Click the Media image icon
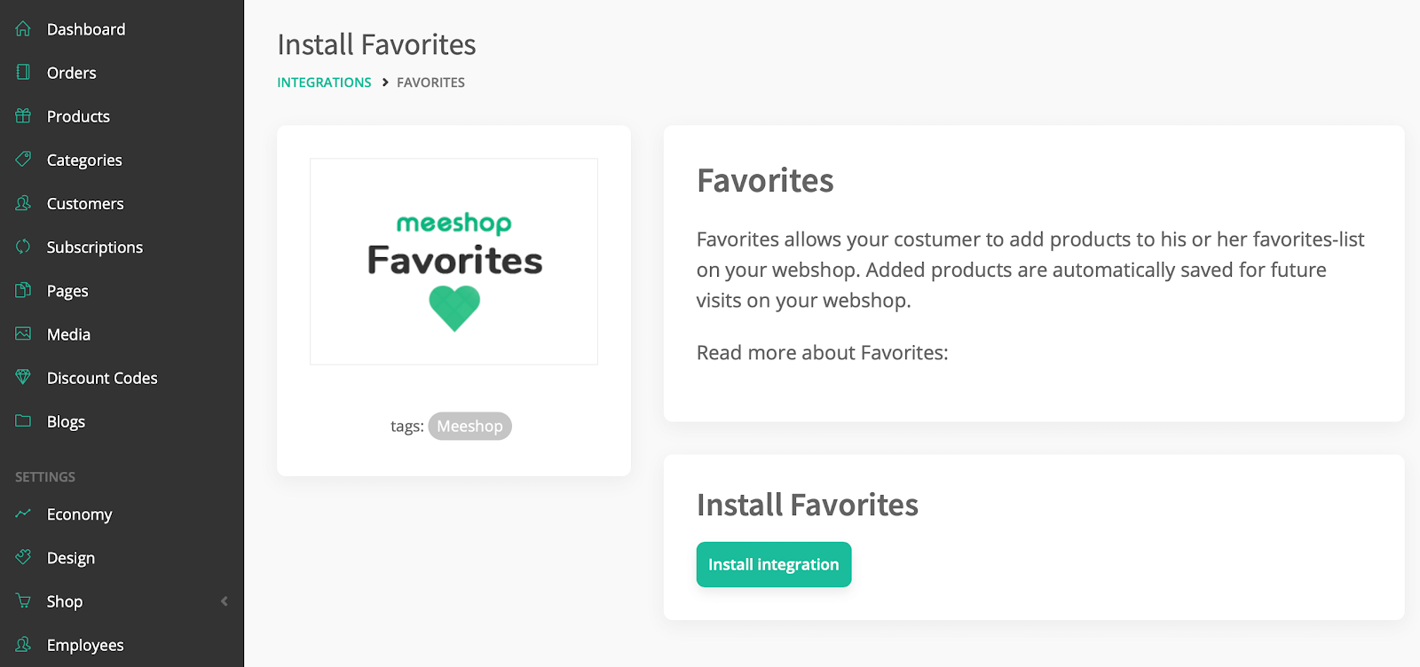Image resolution: width=1420 pixels, height=667 pixels. (23, 333)
